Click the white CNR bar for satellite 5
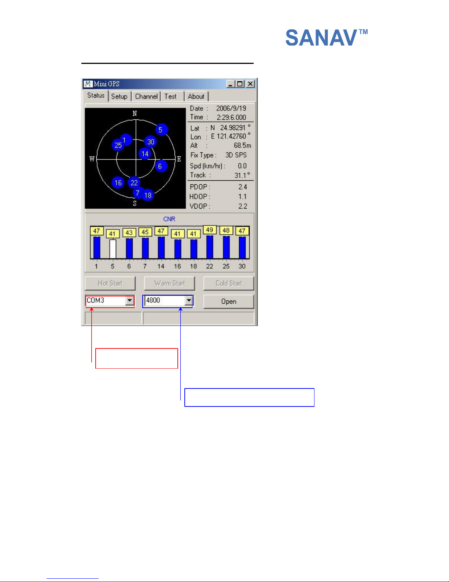The height and width of the screenshot is (582, 449). [113, 249]
